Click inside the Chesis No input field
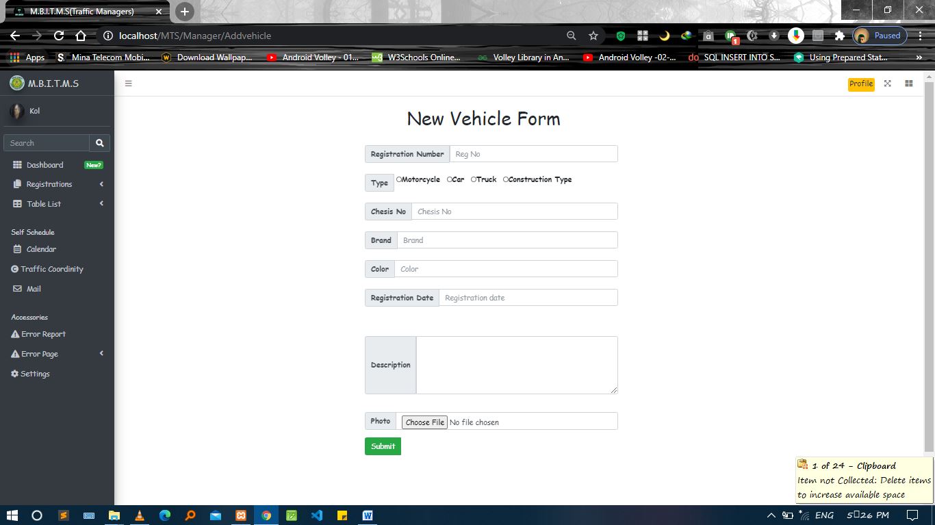 click(x=513, y=211)
